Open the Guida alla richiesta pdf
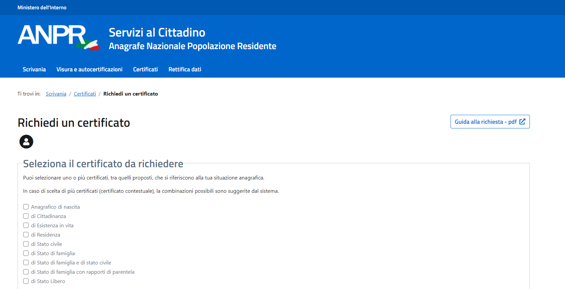This screenshot has height=289, width=565. point(490,122)
